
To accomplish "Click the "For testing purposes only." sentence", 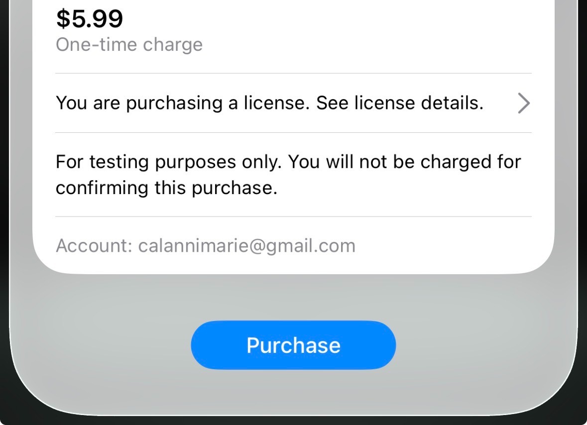I will pyautogui.click(x=169, y=162).
